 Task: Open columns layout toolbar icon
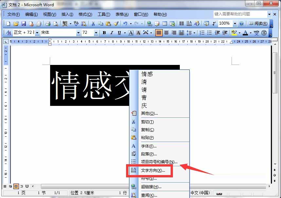click(x=181, y=24)
